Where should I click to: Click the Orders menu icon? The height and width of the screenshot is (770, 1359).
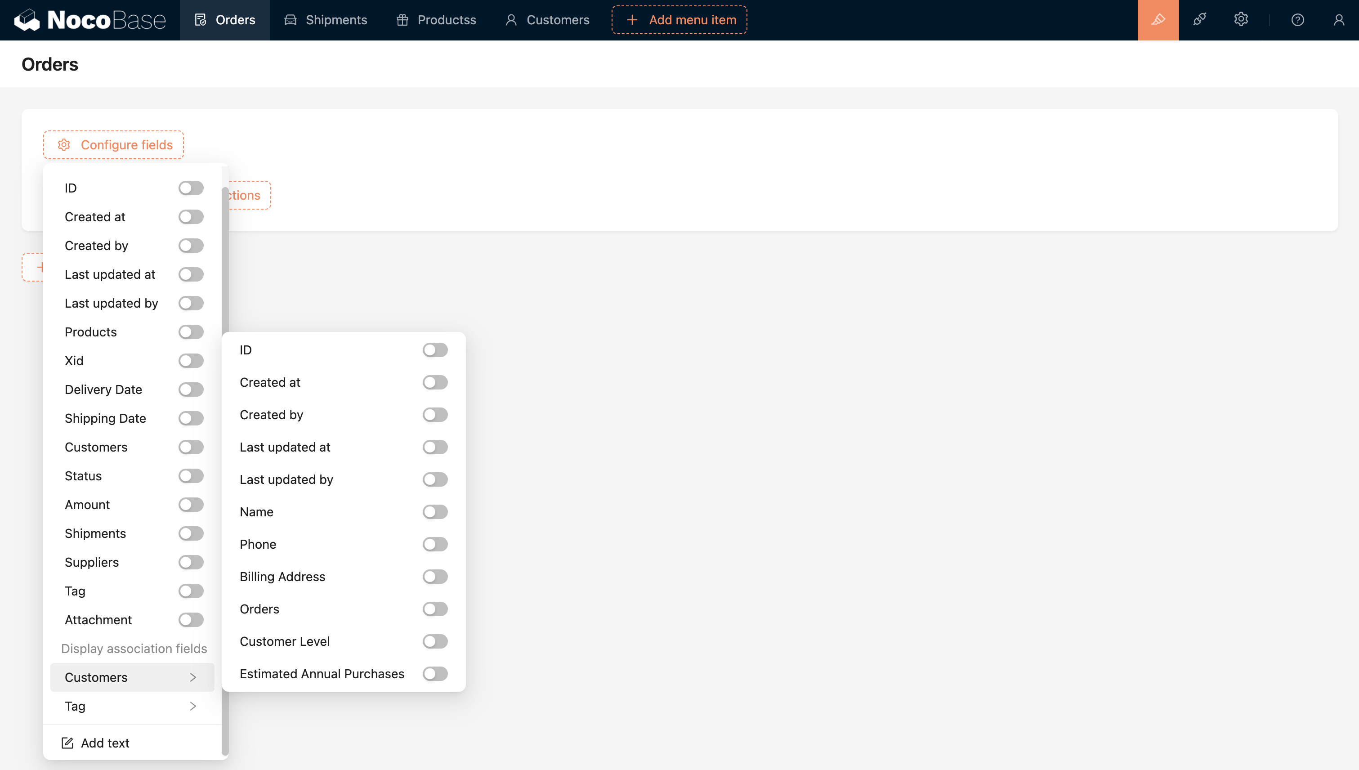click(x=200, y=20)
